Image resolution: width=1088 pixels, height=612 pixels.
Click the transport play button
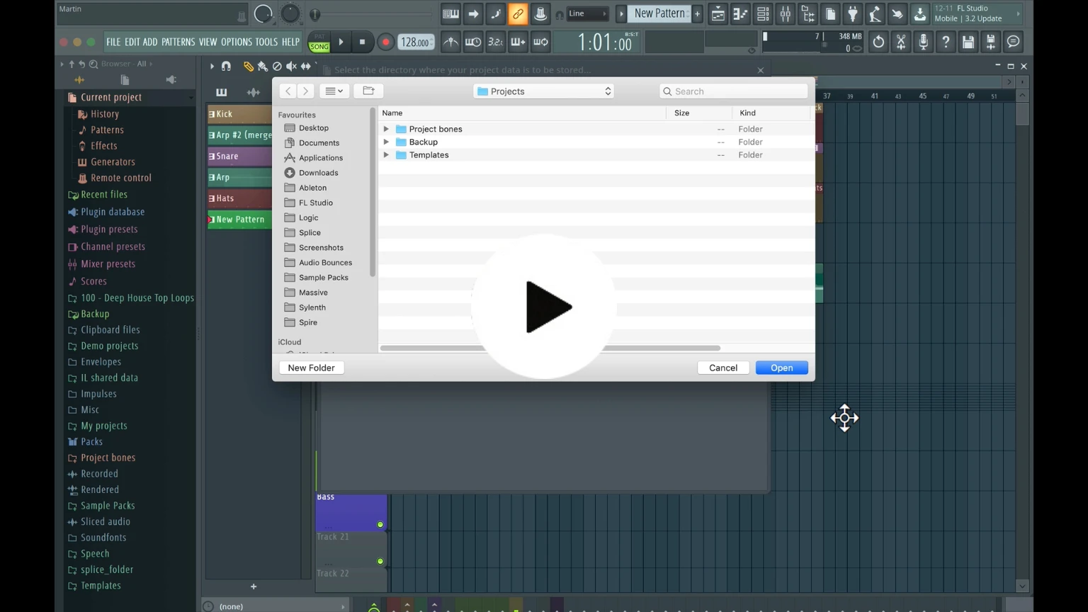(341, 42)
